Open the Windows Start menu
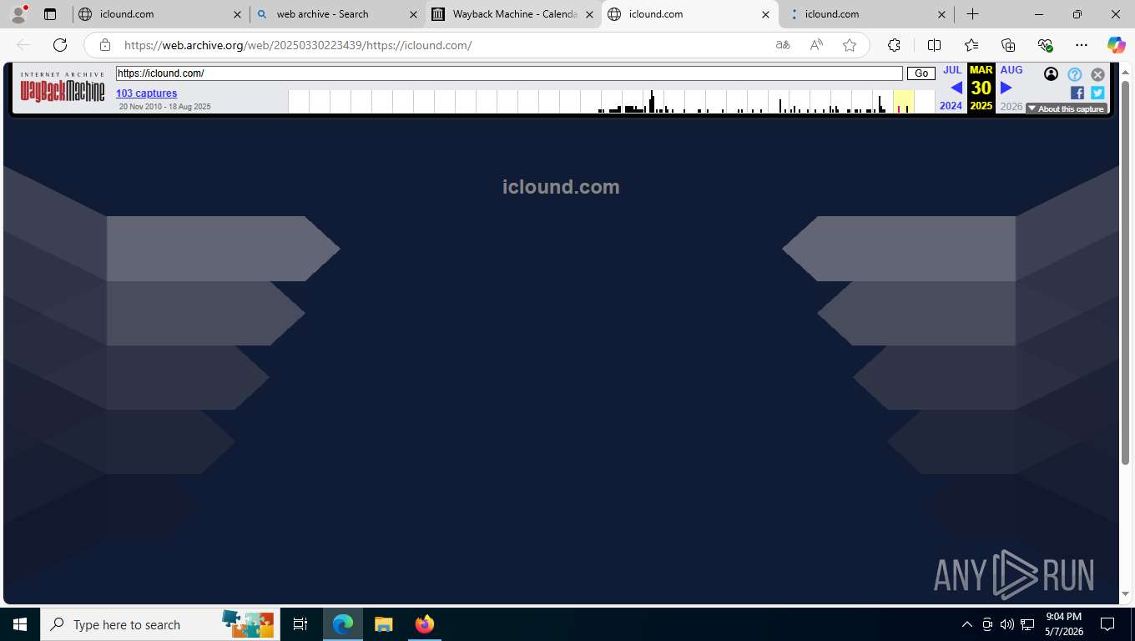 pyautogui.click(x=20, y=624)
